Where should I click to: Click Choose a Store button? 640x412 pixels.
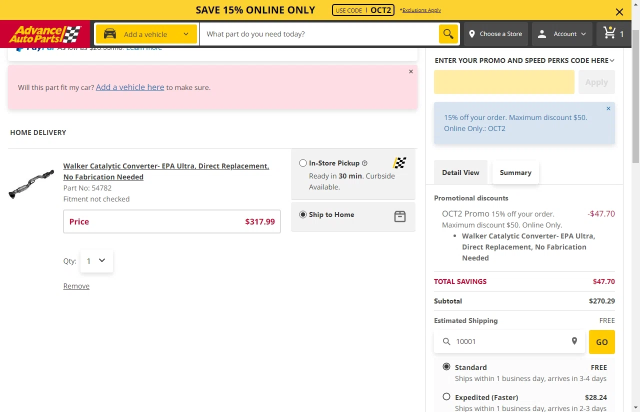tap(496, 34)
